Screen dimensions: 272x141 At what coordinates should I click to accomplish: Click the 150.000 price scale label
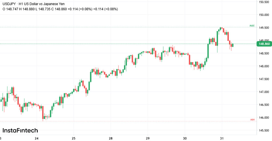[x=264, y=15]
